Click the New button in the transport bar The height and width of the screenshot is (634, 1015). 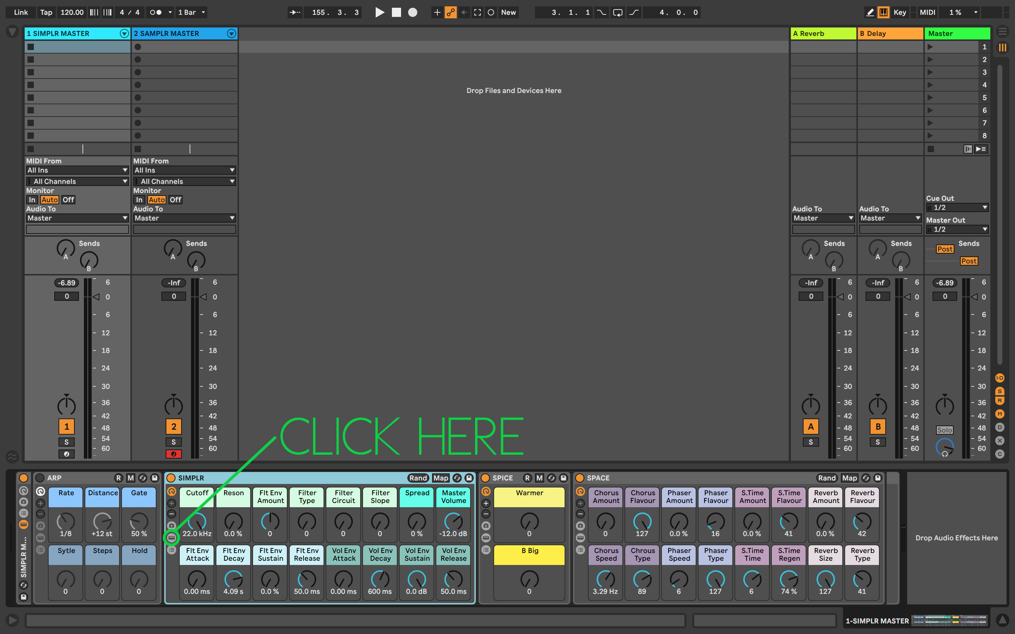tap(508, 12)
